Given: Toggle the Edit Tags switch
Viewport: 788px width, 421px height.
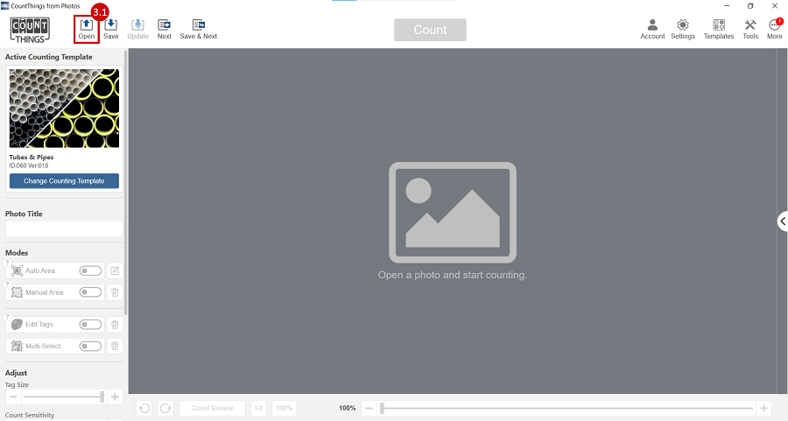Looking at the screenshot, I should point(90,325).
